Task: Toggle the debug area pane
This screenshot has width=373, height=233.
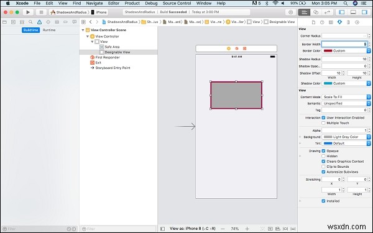Action: point(353,12)
